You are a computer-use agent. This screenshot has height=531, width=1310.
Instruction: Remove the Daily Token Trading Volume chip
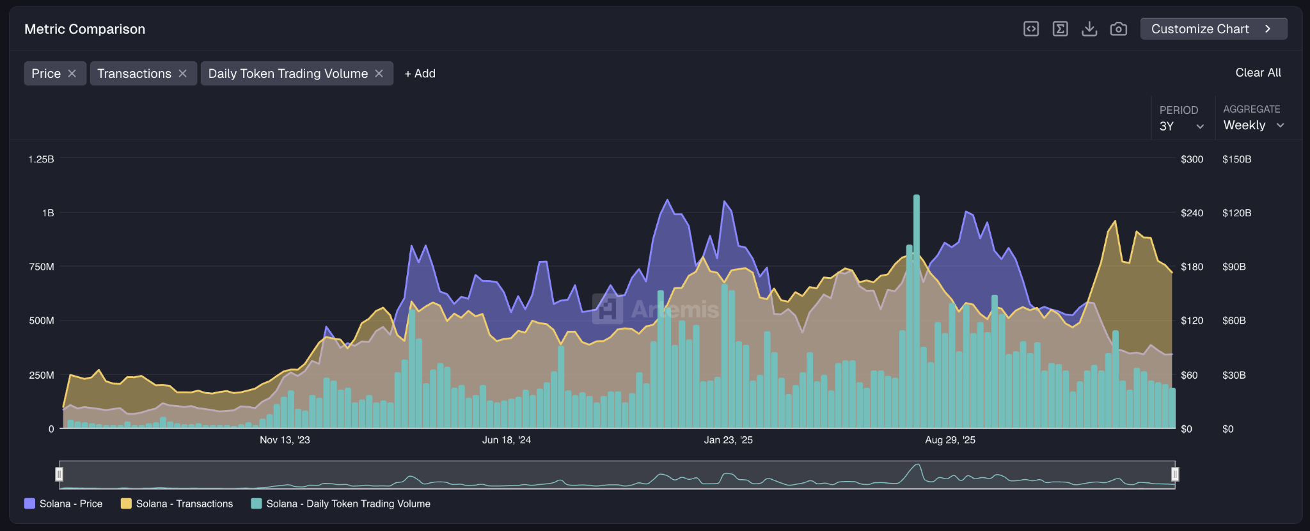coord(379,74)
